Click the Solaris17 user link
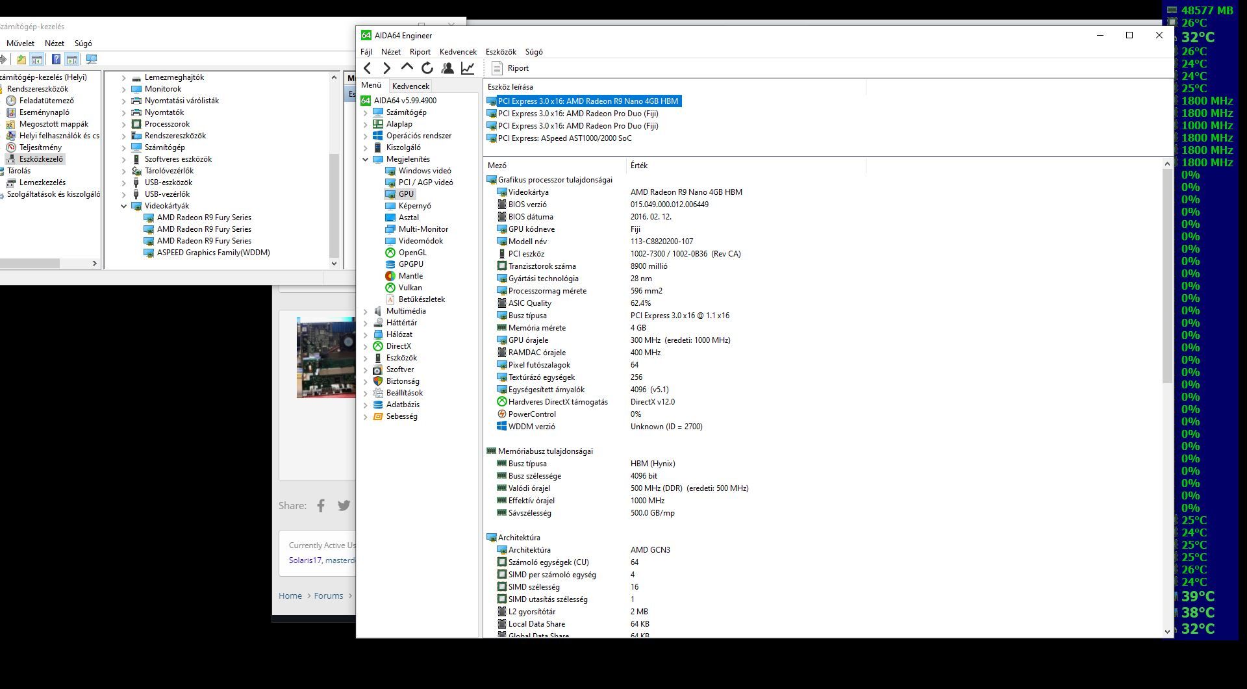 [305, 560]
